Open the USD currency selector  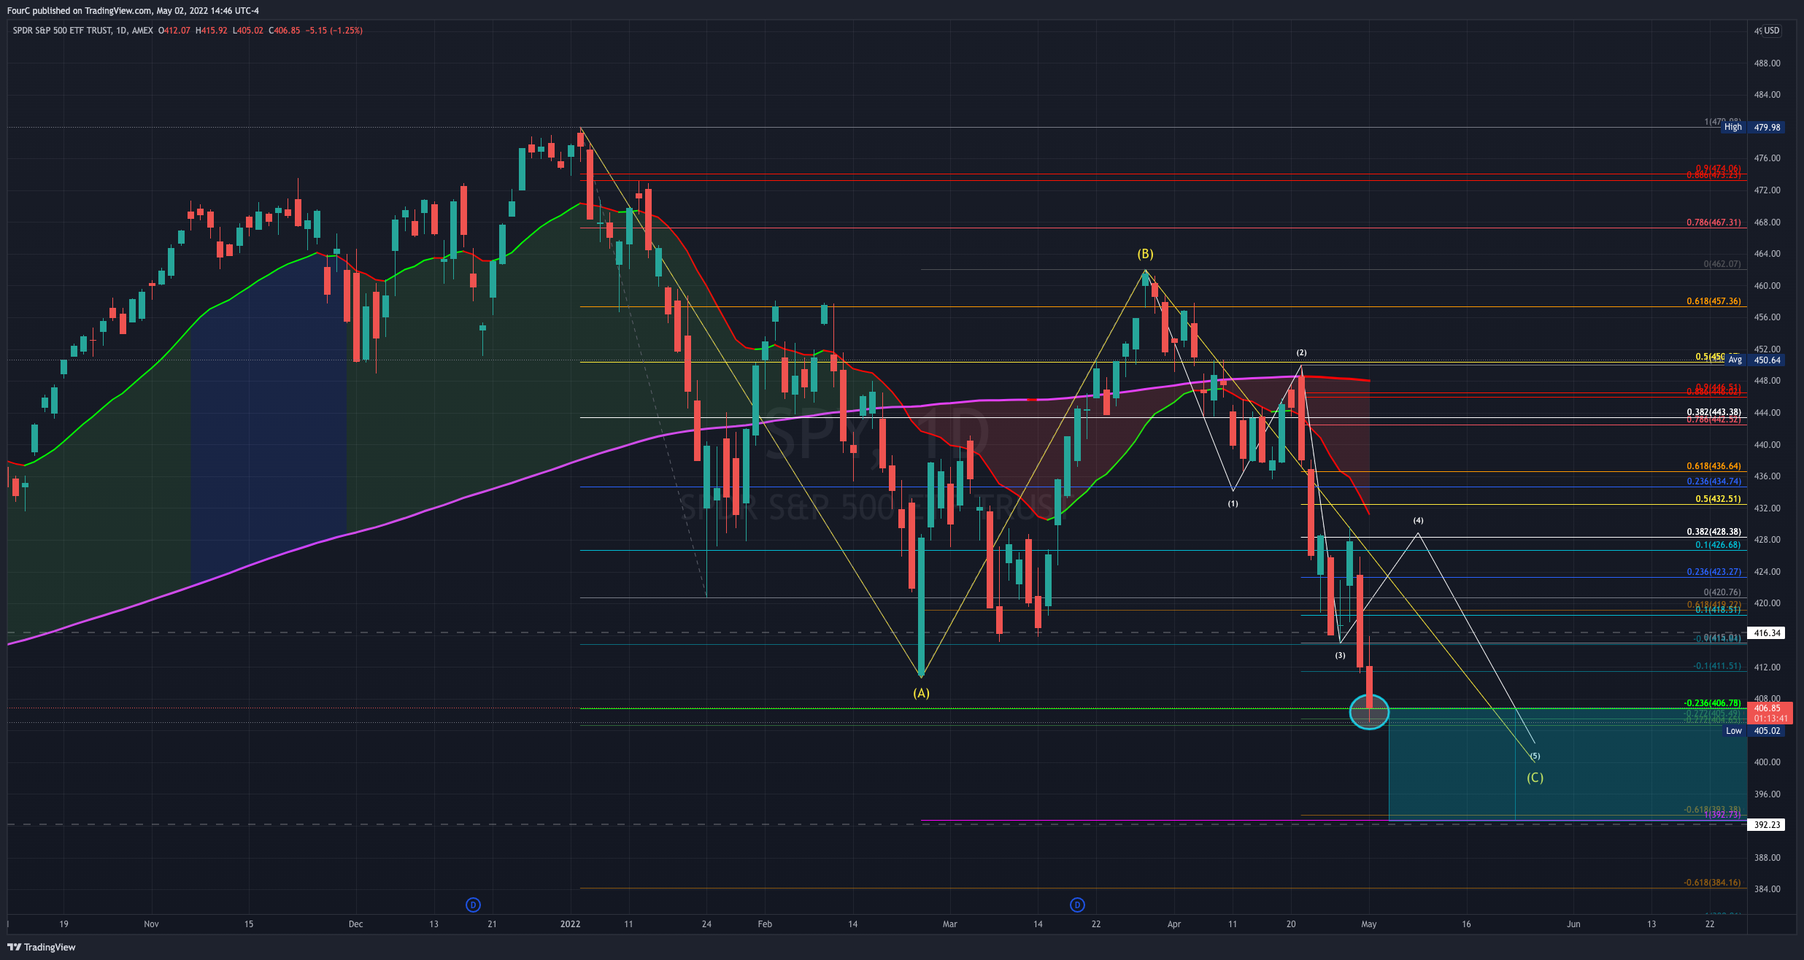click(1772, 31)
